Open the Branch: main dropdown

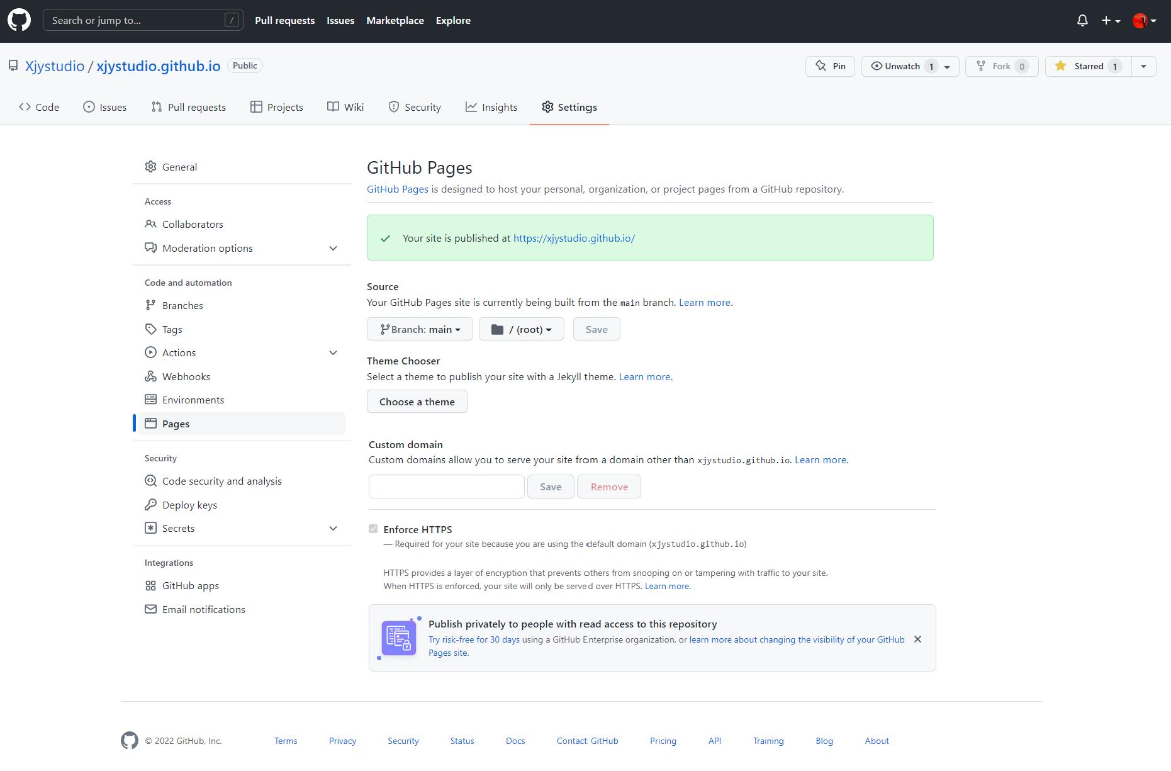pyautogui.click(x=420, y=329)
